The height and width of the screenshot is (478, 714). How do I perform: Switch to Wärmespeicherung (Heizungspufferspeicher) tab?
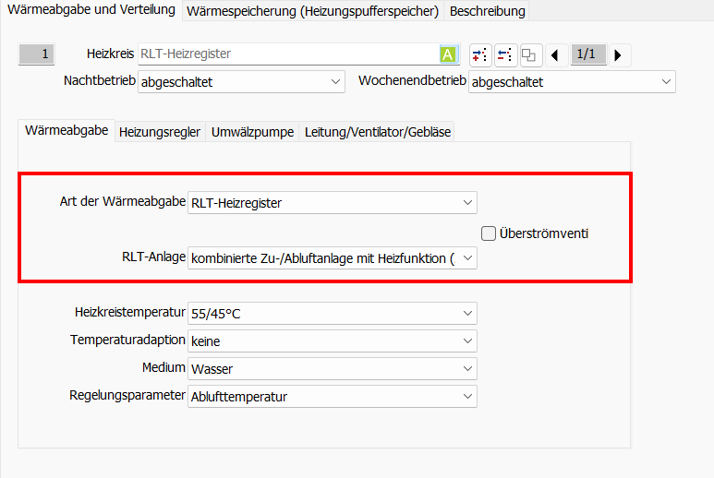point(313,11)
